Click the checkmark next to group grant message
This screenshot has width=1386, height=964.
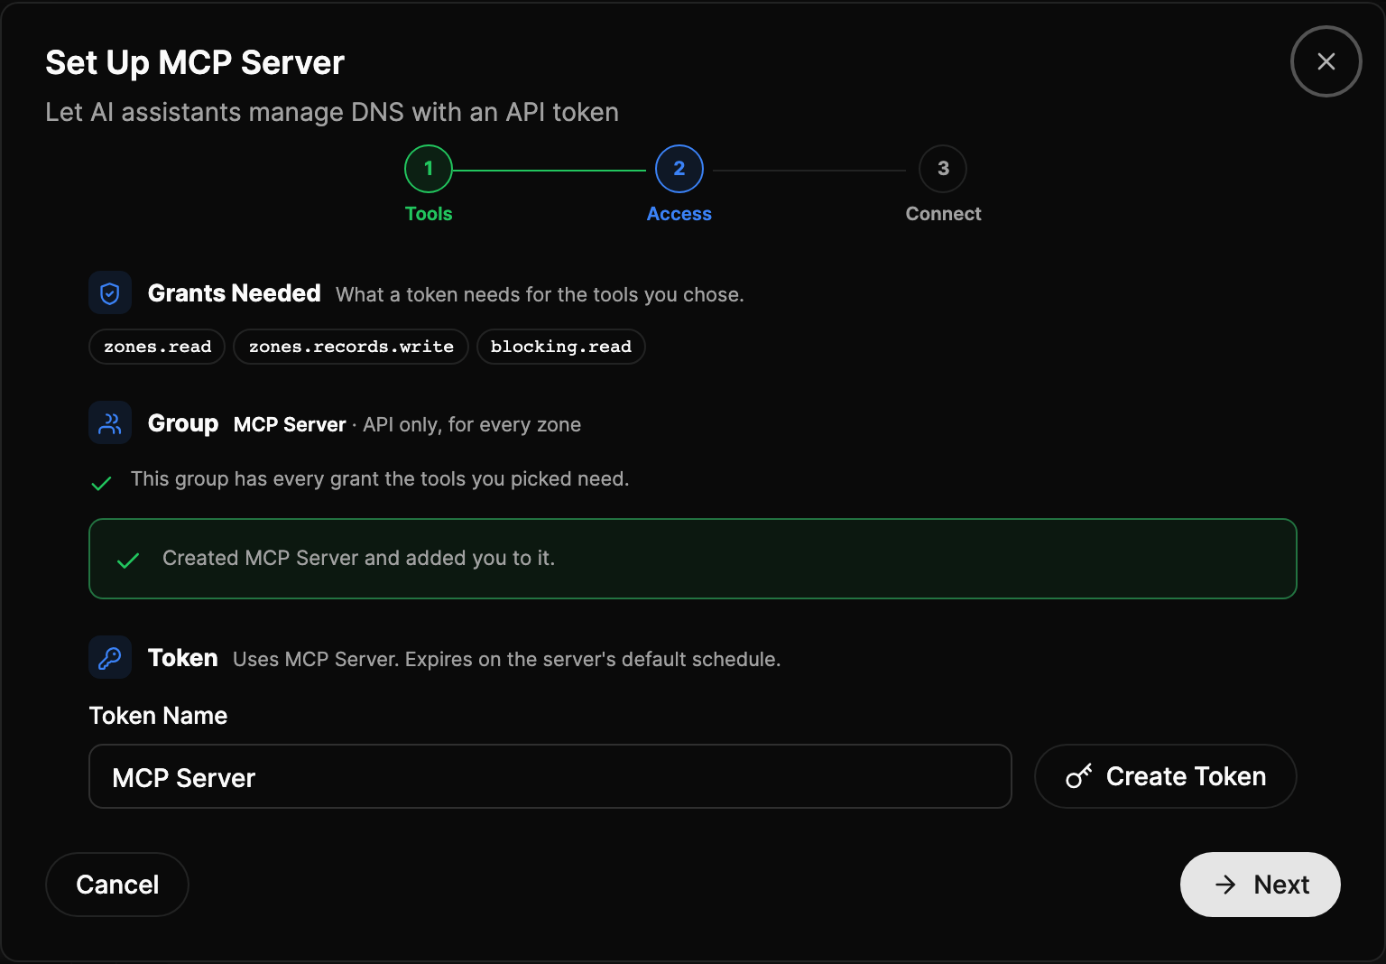[102, 483]
